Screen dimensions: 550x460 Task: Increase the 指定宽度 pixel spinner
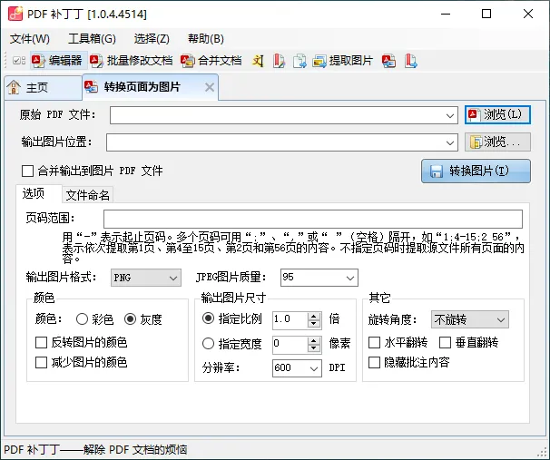click(x=314, y=340)
